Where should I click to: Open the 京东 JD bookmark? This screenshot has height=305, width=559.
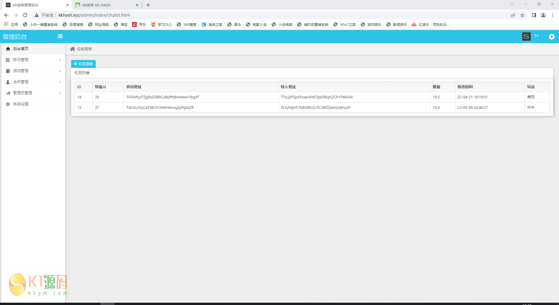(139, 24)
